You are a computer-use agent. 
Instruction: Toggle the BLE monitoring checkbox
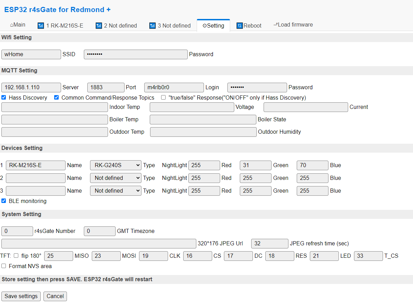(4, 201)
